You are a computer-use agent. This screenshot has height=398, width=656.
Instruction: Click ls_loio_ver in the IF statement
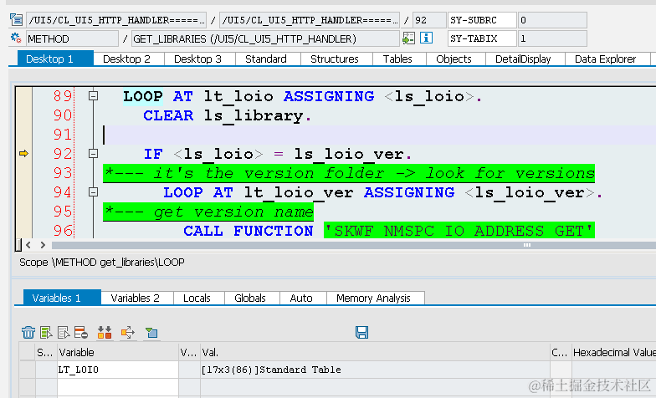pyautogui.click(x=350, y=154)
